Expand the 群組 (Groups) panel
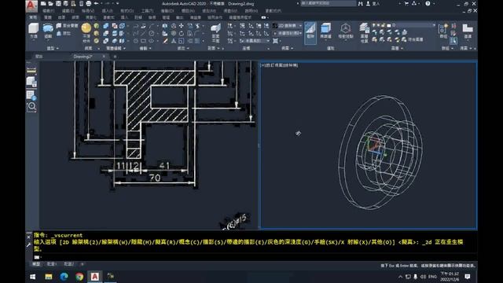The height and width of the screenshot is (283, 503). [x=447, y=48]
